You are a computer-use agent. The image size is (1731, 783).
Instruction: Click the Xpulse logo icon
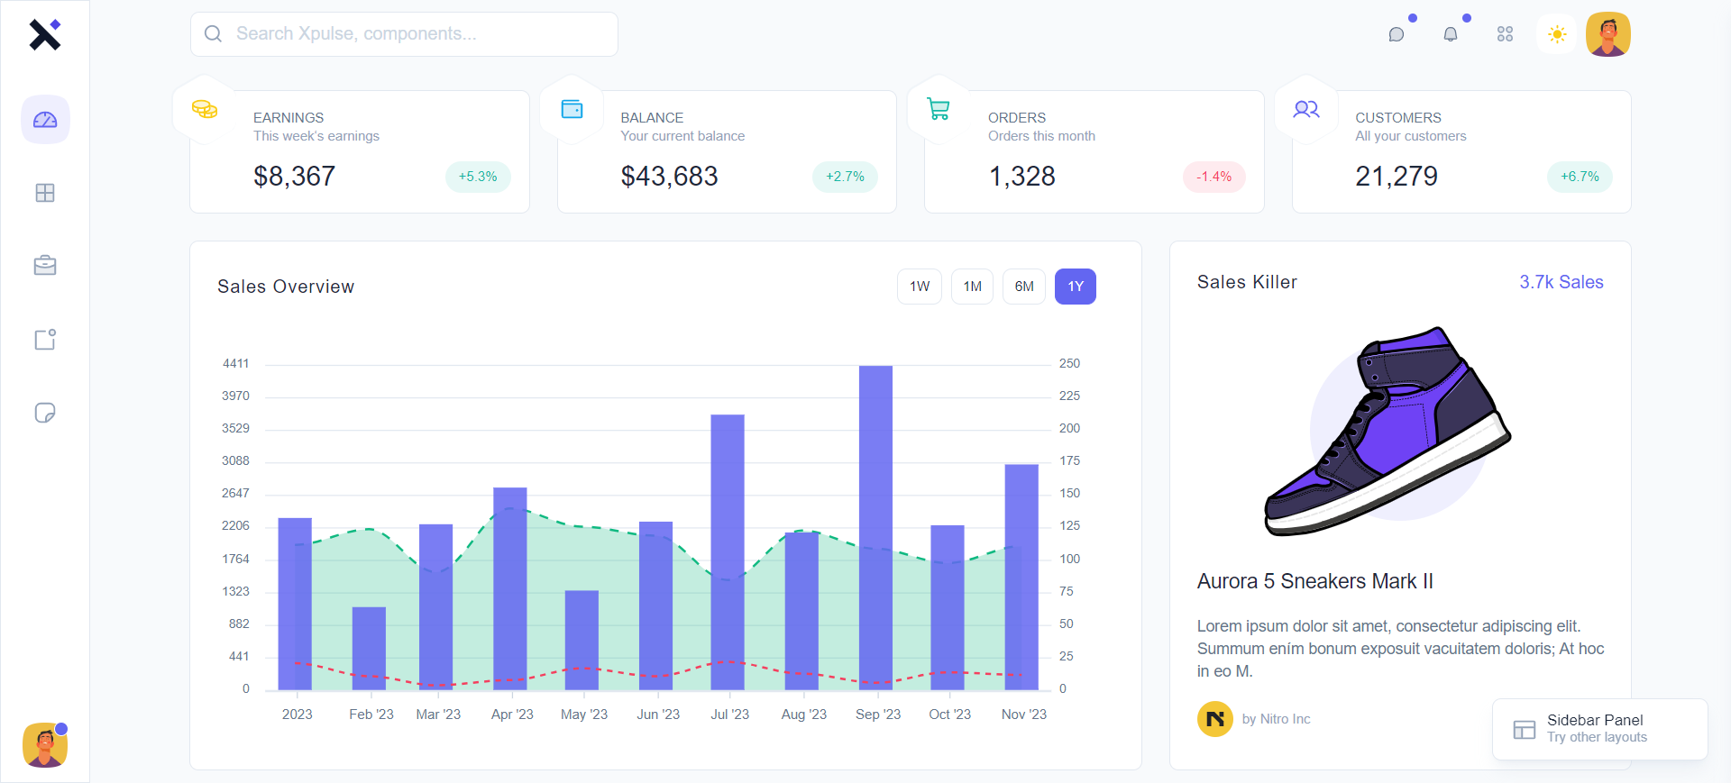click(x=44, y=34)
